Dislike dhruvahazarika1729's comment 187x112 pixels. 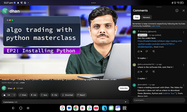[147, 72]
